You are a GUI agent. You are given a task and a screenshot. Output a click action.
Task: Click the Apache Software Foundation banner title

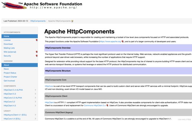click(50, 4)
